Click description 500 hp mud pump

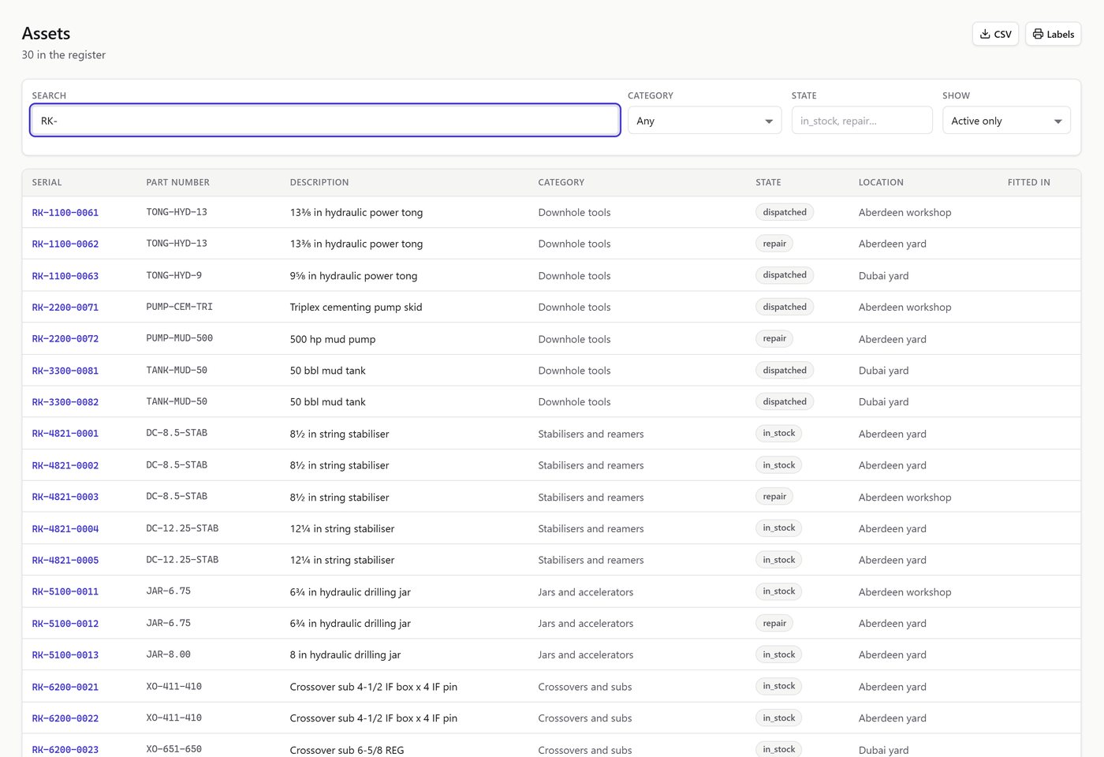point(333,339)
